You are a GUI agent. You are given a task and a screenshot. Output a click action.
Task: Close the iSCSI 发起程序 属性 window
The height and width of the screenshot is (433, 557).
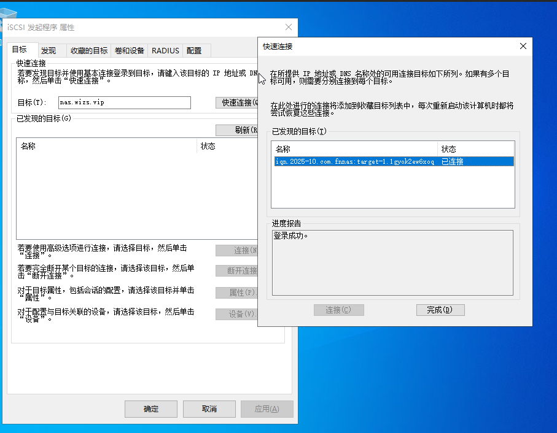pyautogui.click(x=289, y=27)
